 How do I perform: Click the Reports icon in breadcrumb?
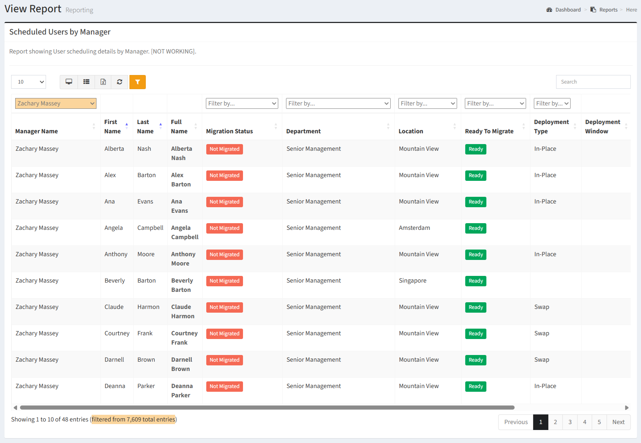(593, 10)
